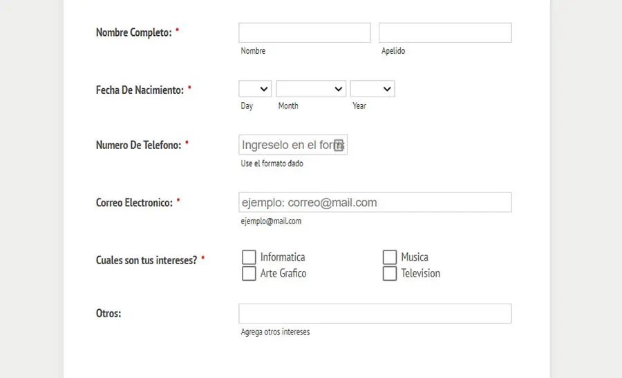Viewport: 622px width, 378px height.
Task: Expand the Month dropdown
Action: 311,89
